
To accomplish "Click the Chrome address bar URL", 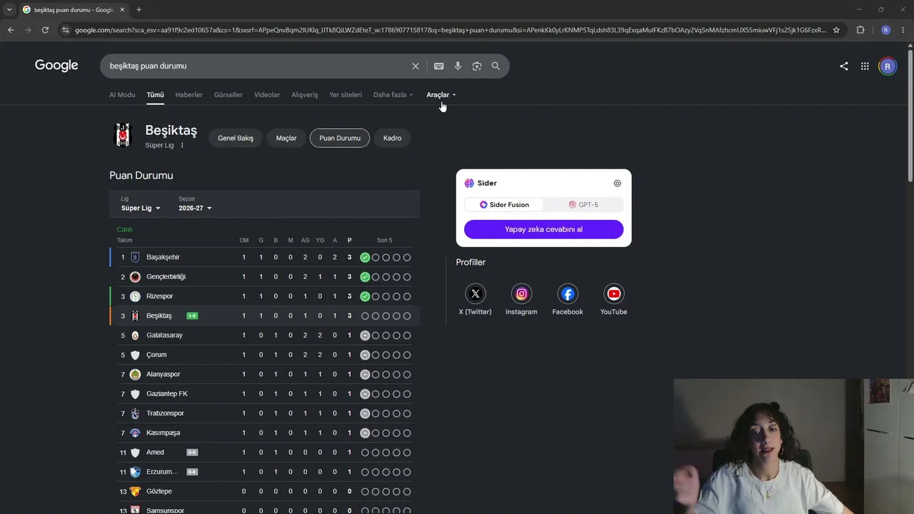I will point(450,30).
